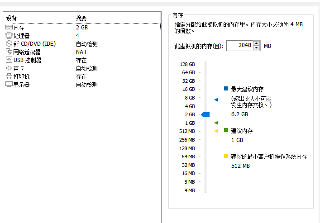
Task: Click the sound card (声卡) speaker icon
Action: (x=9, y=68)
